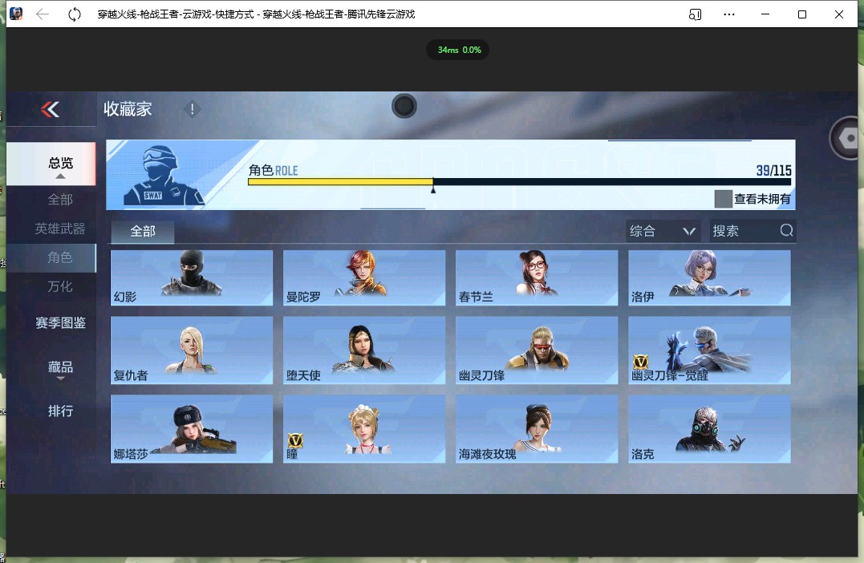Open the 春节兰 character card

537,277
